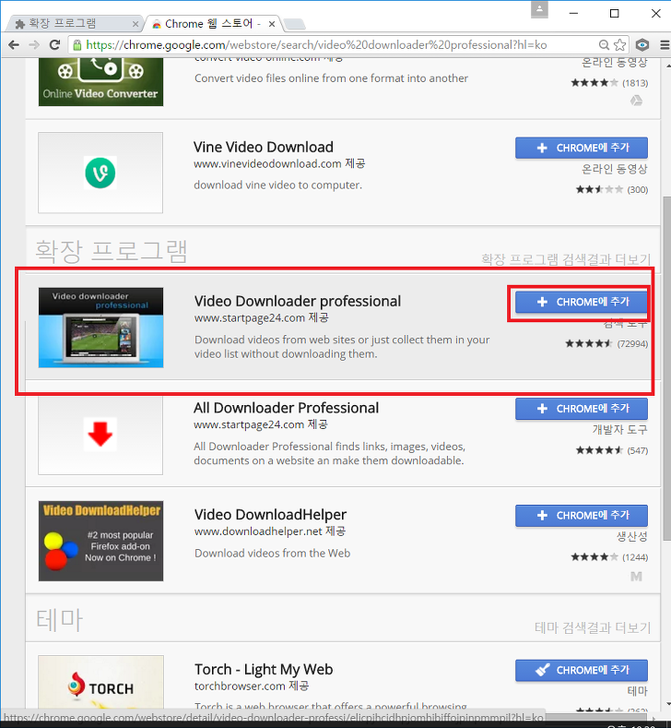The width and height of the screenshot is (671, 728).
Task: Click "Download videos from the Web" description
Action: pyautogui.click(x=272, y=554)
